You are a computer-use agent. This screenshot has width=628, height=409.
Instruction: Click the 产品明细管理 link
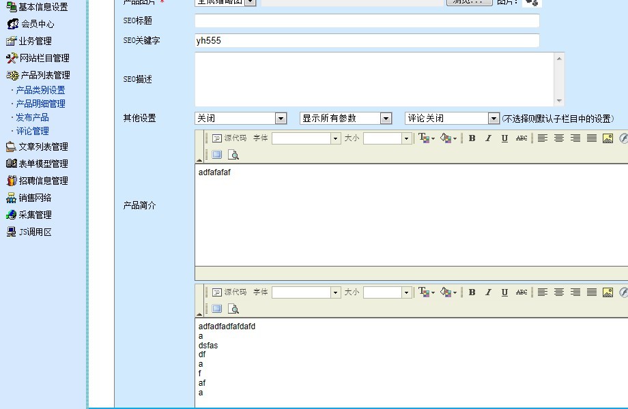click(40, 104)
